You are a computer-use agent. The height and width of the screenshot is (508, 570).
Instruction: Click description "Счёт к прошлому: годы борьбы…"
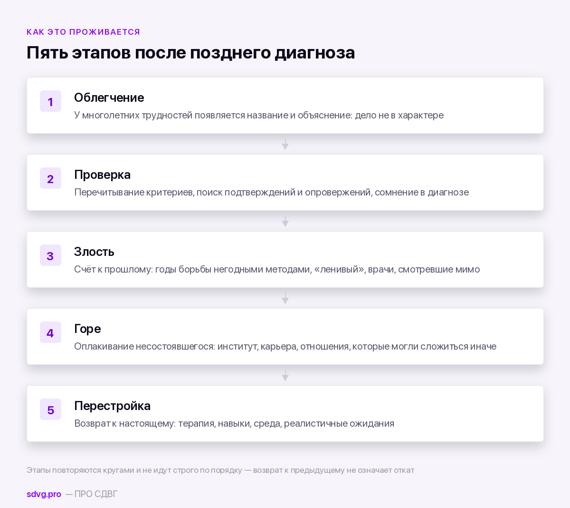point(277,269)
